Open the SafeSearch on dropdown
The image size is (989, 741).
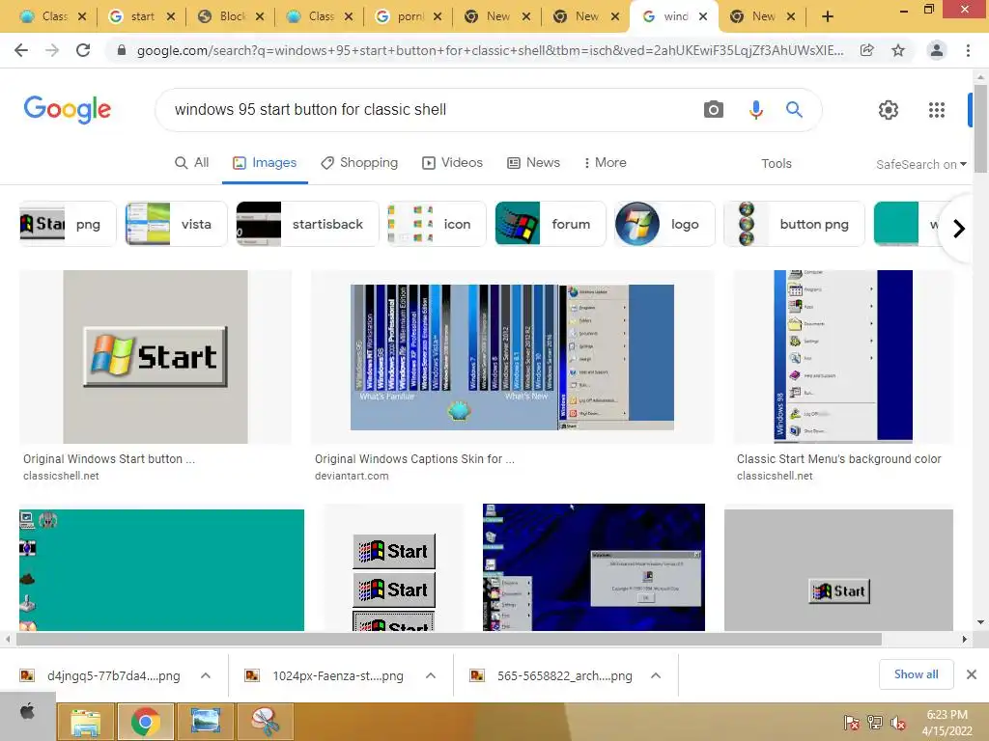pyautogui.click(x=920, y=164)
